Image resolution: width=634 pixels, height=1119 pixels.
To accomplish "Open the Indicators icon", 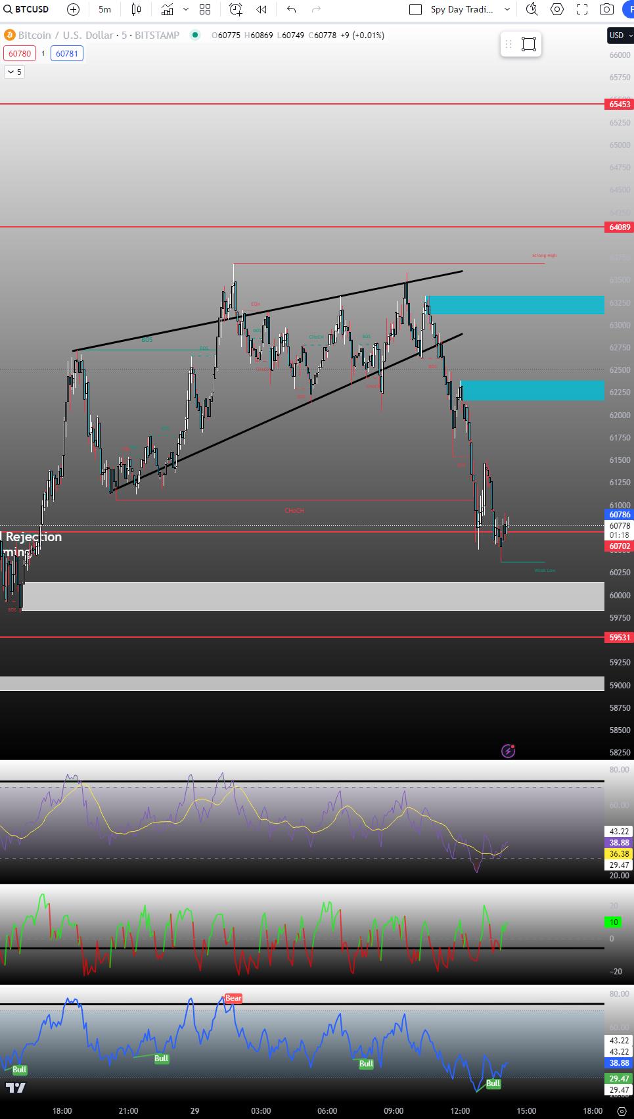I will pyautogui.click(x=168, y=9).
